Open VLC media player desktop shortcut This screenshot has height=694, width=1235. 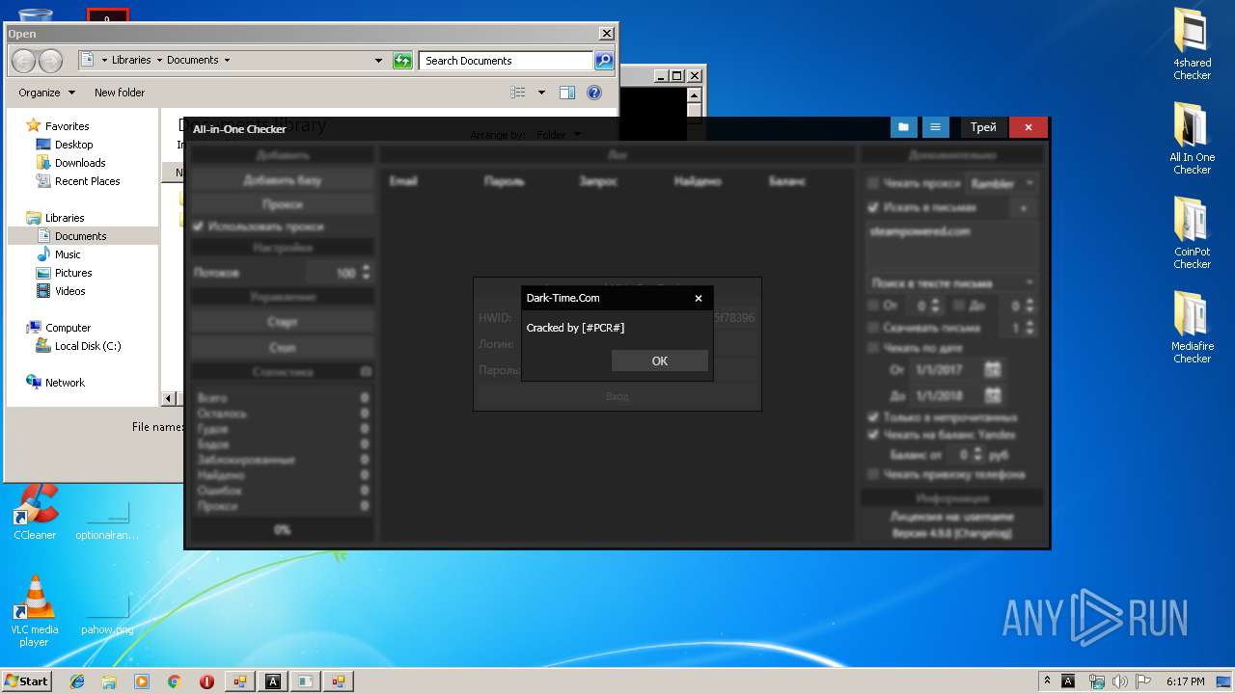[x=34, y=611]
